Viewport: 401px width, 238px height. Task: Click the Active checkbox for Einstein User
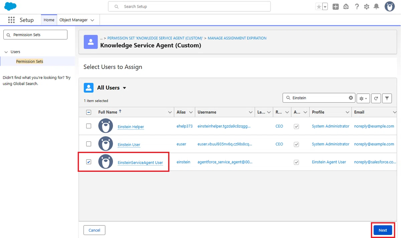[296, 144]
